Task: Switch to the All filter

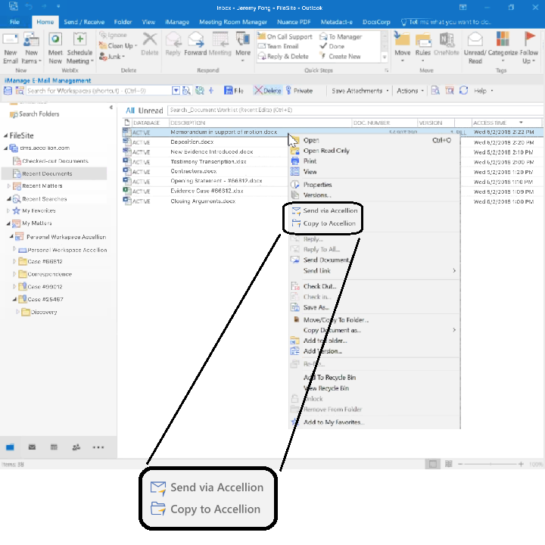Action: click(x=130, y=111)
